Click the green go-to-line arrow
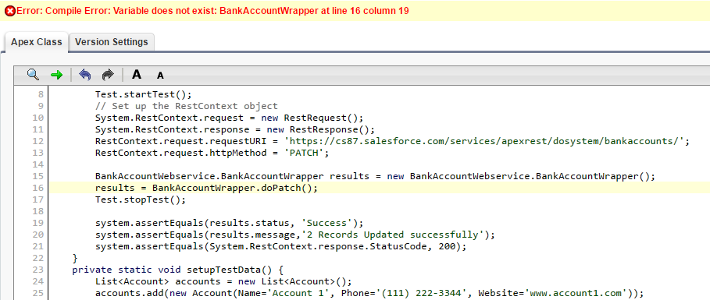 [56, 75]
